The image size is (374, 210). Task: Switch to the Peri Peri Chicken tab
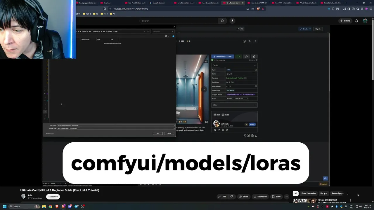coord(135,3)
